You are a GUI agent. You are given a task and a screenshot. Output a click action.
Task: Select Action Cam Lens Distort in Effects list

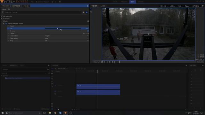pos(28,78)
